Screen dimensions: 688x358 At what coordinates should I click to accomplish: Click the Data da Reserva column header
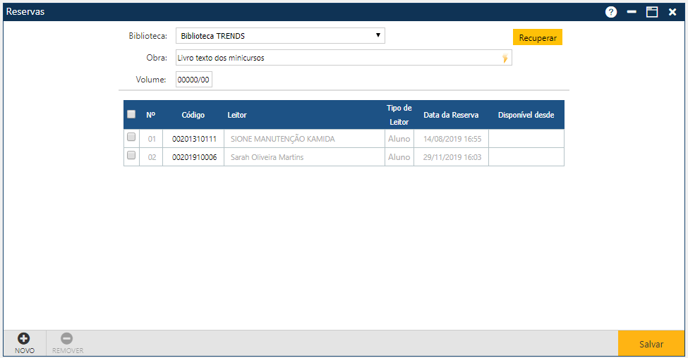click(451, 115)
